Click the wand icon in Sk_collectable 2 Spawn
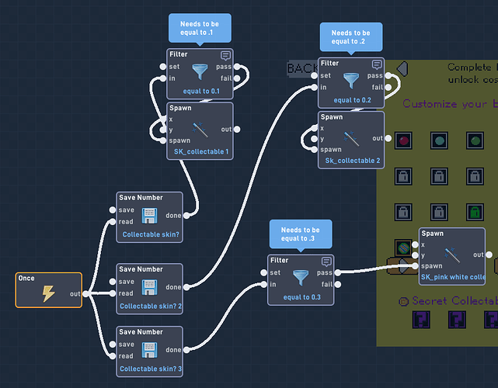Image resolution: width=498 pixels, height=388 pixels. point(352,139)
